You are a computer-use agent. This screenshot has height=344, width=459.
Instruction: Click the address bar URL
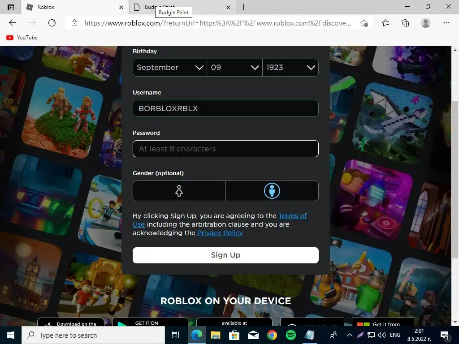(x=217, y=23)
